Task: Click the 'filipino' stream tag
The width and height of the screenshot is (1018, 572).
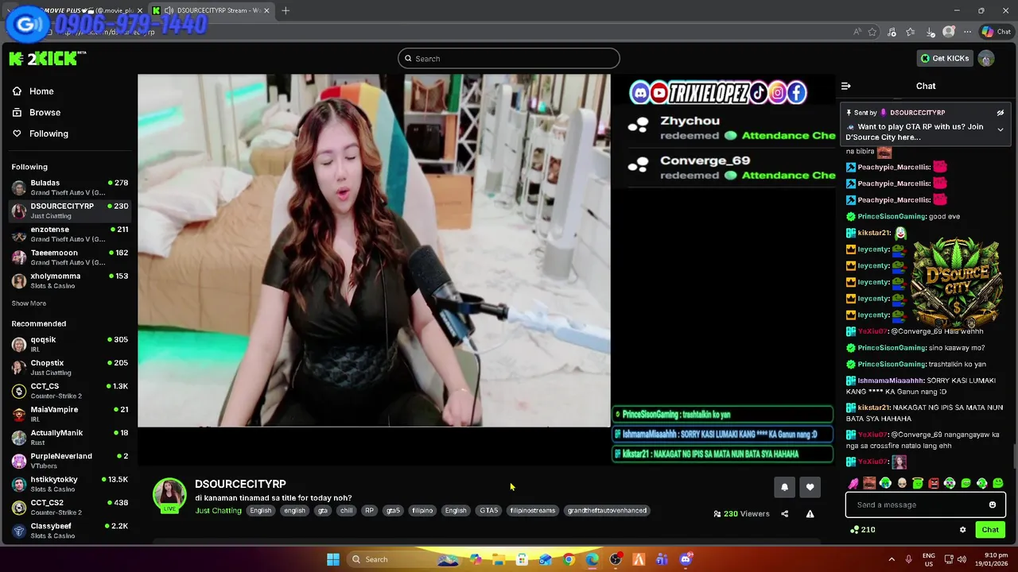Action: click(422, 511)
